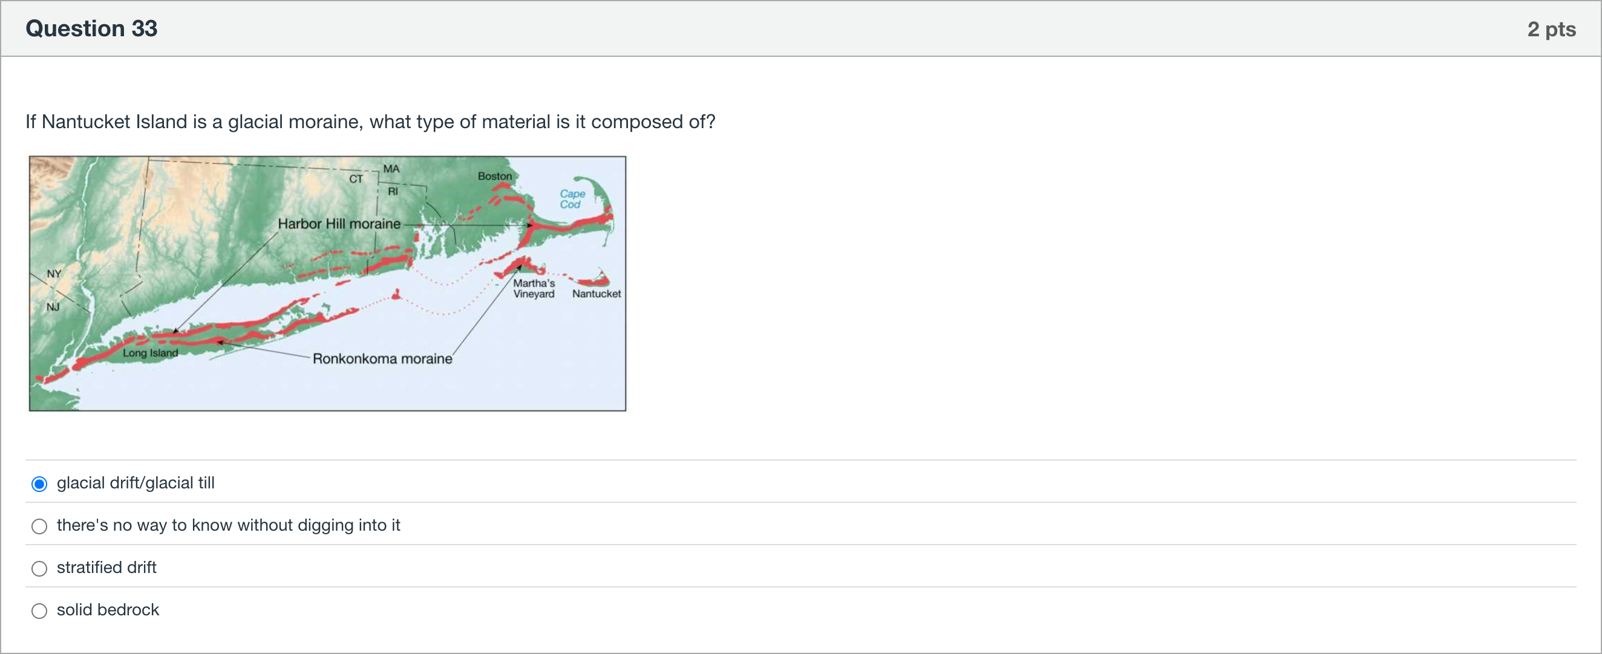
Task: Choose the solid bedrock radio button
Action: point(39,610)
